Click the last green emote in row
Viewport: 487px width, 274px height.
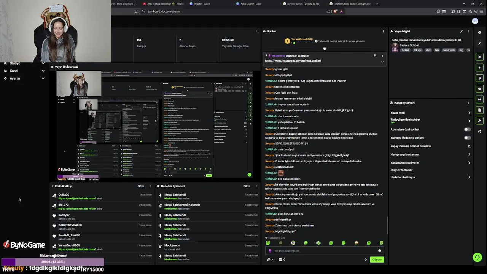381,243
